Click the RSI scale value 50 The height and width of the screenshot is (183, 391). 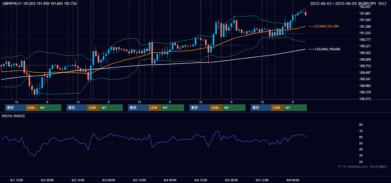point(361,143)
